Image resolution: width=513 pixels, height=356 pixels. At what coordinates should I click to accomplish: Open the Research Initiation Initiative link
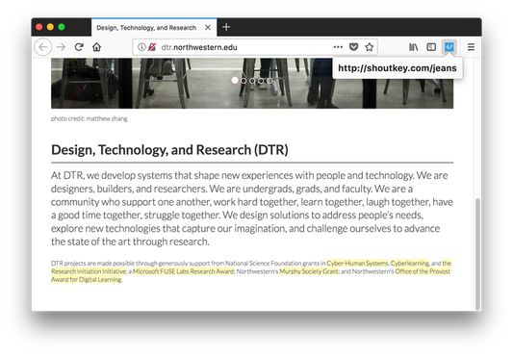89,271
